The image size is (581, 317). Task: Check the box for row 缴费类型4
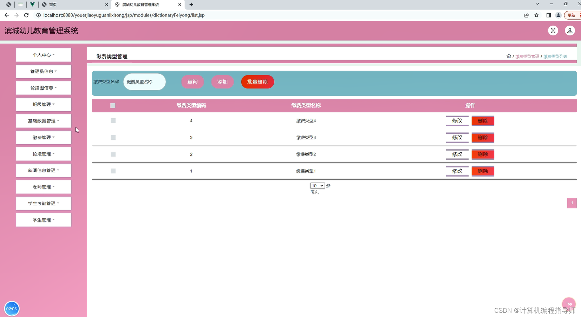[x=113, y=121]
